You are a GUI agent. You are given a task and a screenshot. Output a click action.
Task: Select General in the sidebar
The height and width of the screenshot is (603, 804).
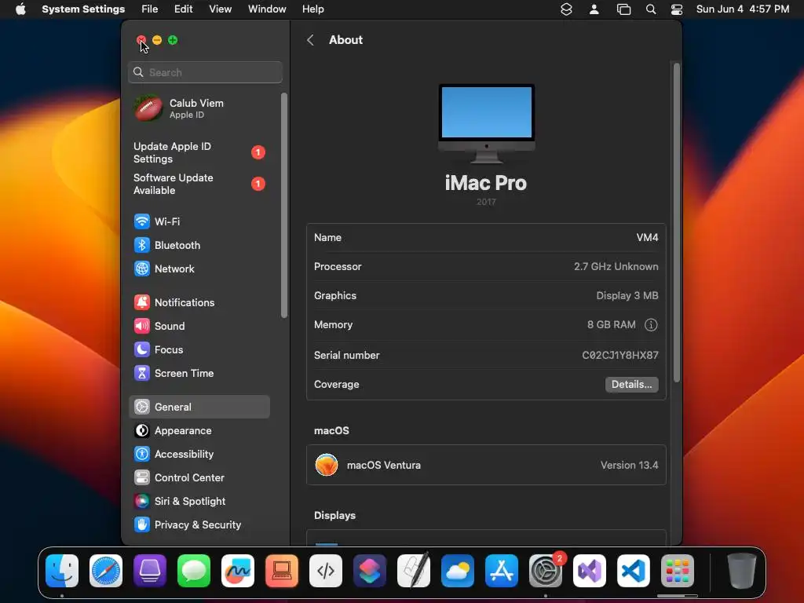[x=199, y=407]
